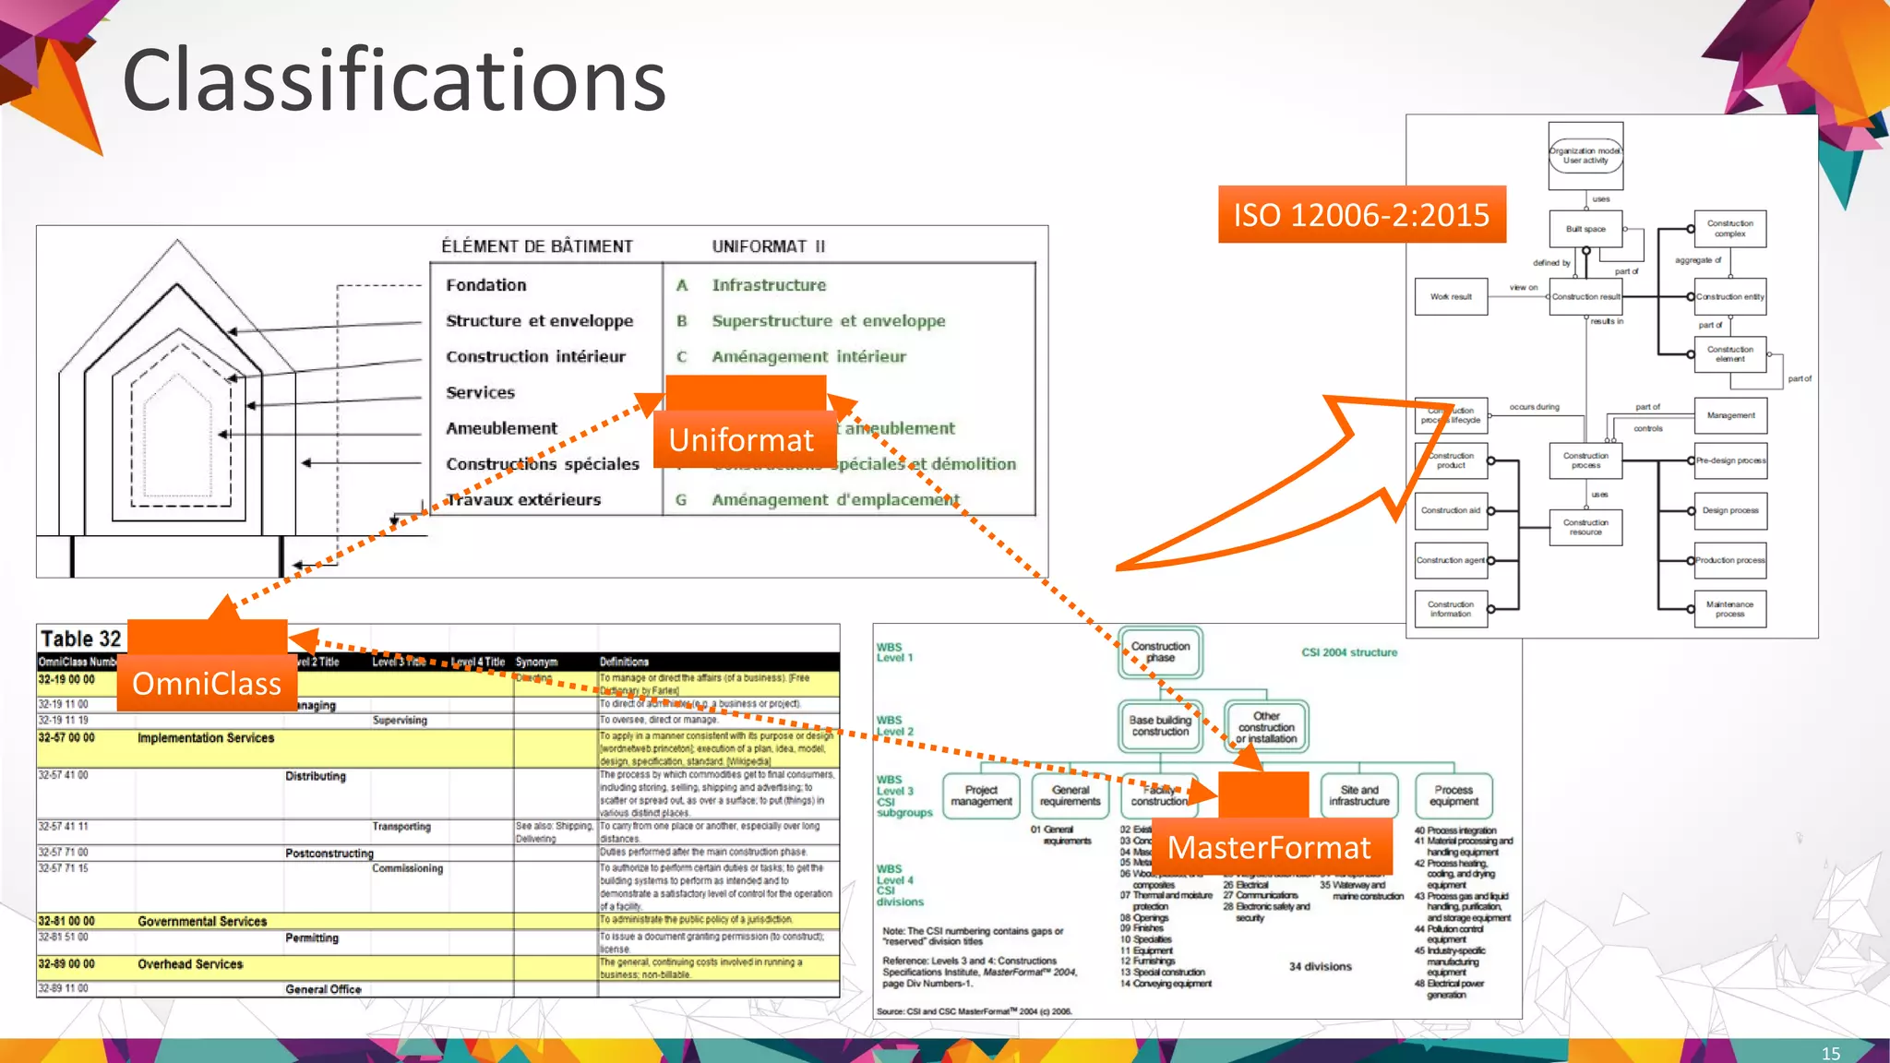The image size is (1890, 1063).
Task: Select OmniClass number 32-81 00 00
Action: pyautogui.click(x=66, y=922)
